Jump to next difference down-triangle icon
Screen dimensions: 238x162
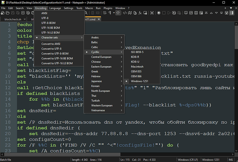(217, 13)
